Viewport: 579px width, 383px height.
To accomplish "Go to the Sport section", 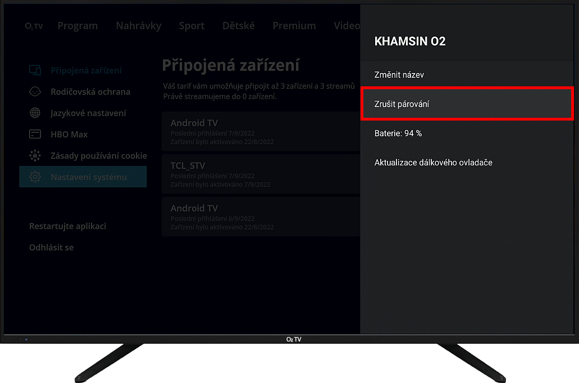I will [x=192, y=26].
